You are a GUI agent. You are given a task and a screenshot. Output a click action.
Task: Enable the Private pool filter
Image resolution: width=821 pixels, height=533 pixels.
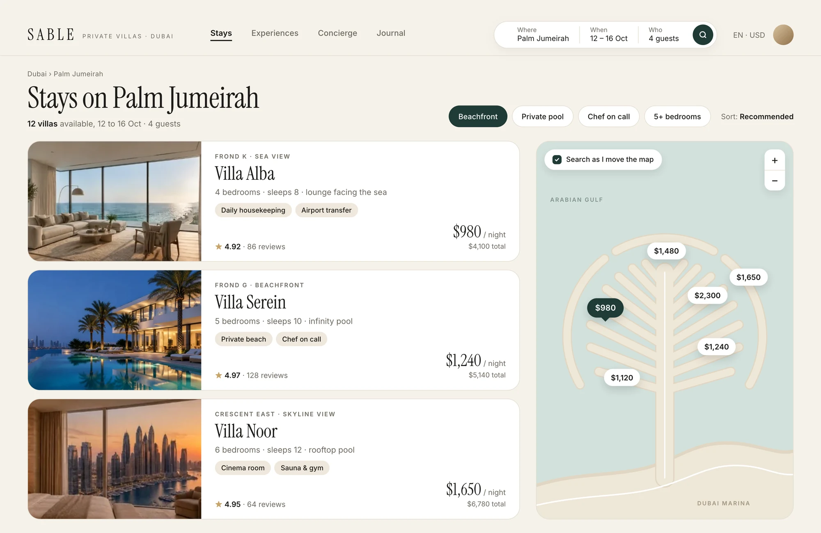pyautogui.click(x=542, y=117)
